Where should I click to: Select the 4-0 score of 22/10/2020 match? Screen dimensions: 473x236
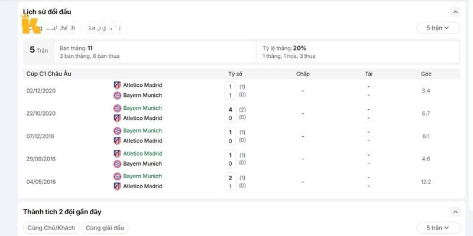(231, 113)
